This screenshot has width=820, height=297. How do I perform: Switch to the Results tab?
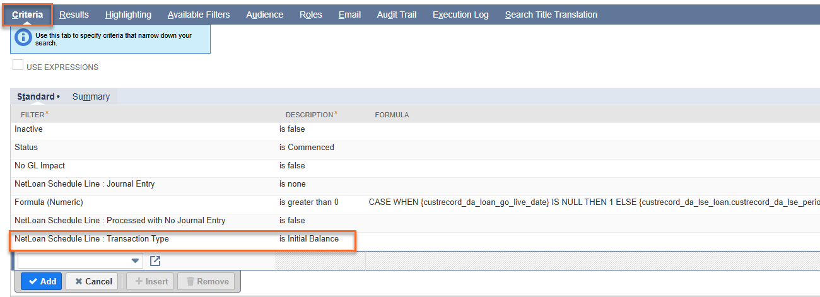74,15
